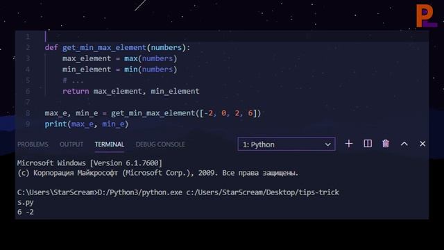Click 'max_element = max(numbers)' code line
444x250 pixels.
(120, 58)
